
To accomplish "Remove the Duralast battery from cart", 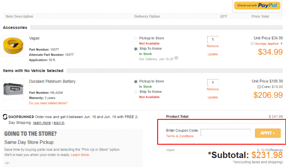I will click(x=213, y=89).
